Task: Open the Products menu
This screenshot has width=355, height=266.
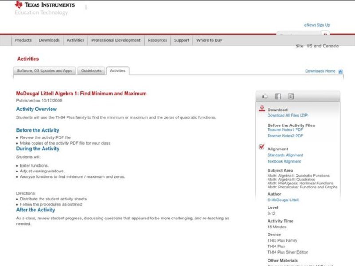Action: pyautogui.click(x=23, y=40)
